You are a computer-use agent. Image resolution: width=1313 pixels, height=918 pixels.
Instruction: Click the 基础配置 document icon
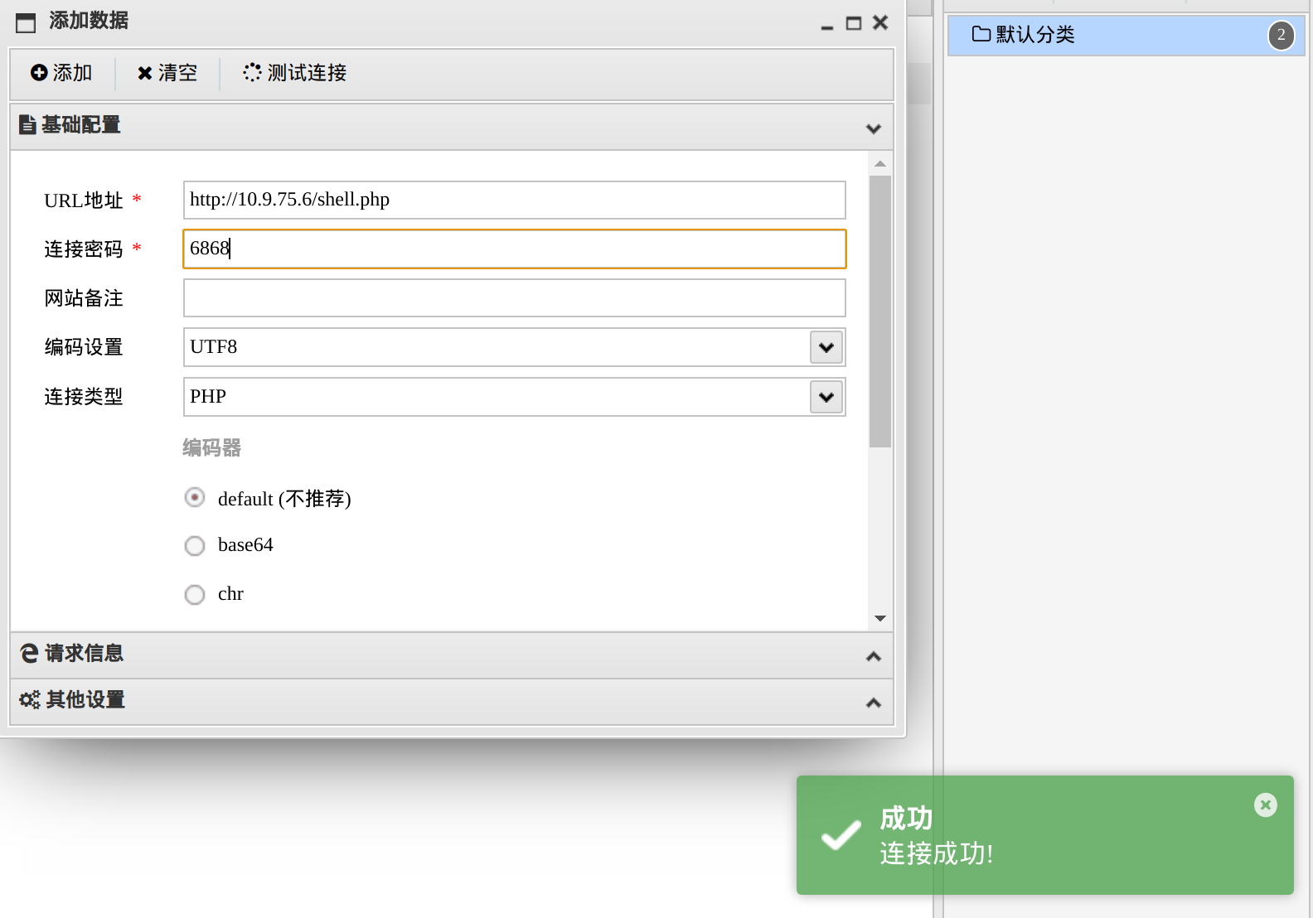point(28,125)
